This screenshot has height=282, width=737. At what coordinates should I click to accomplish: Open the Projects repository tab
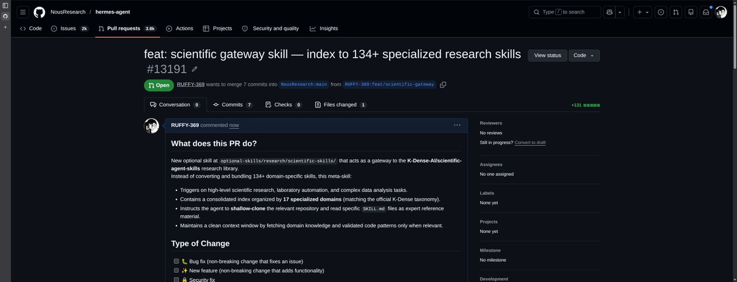(217, 29)
